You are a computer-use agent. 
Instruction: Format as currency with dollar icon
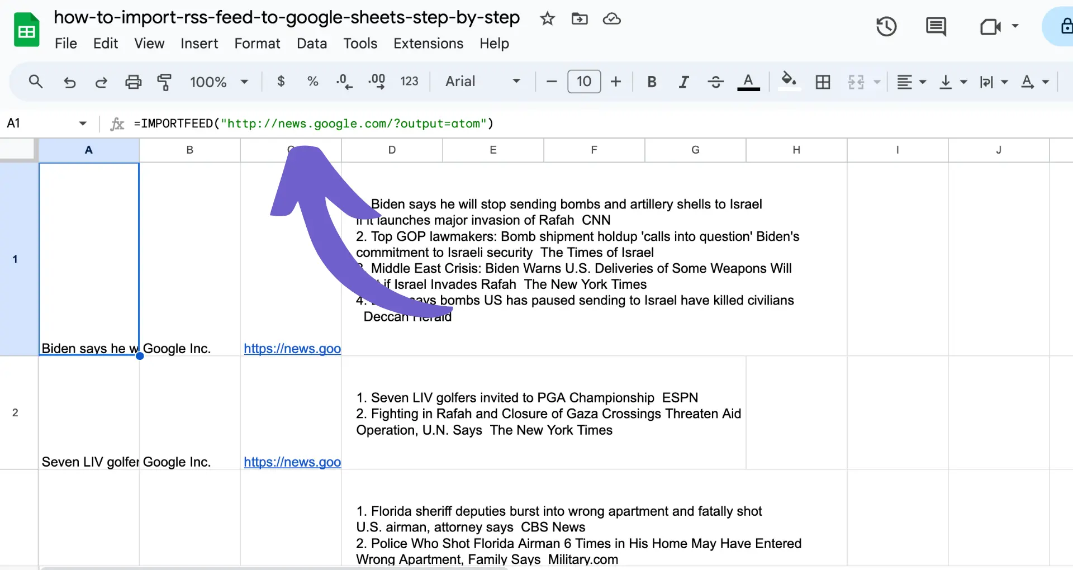pyautogui.click(x=281, y=82)
